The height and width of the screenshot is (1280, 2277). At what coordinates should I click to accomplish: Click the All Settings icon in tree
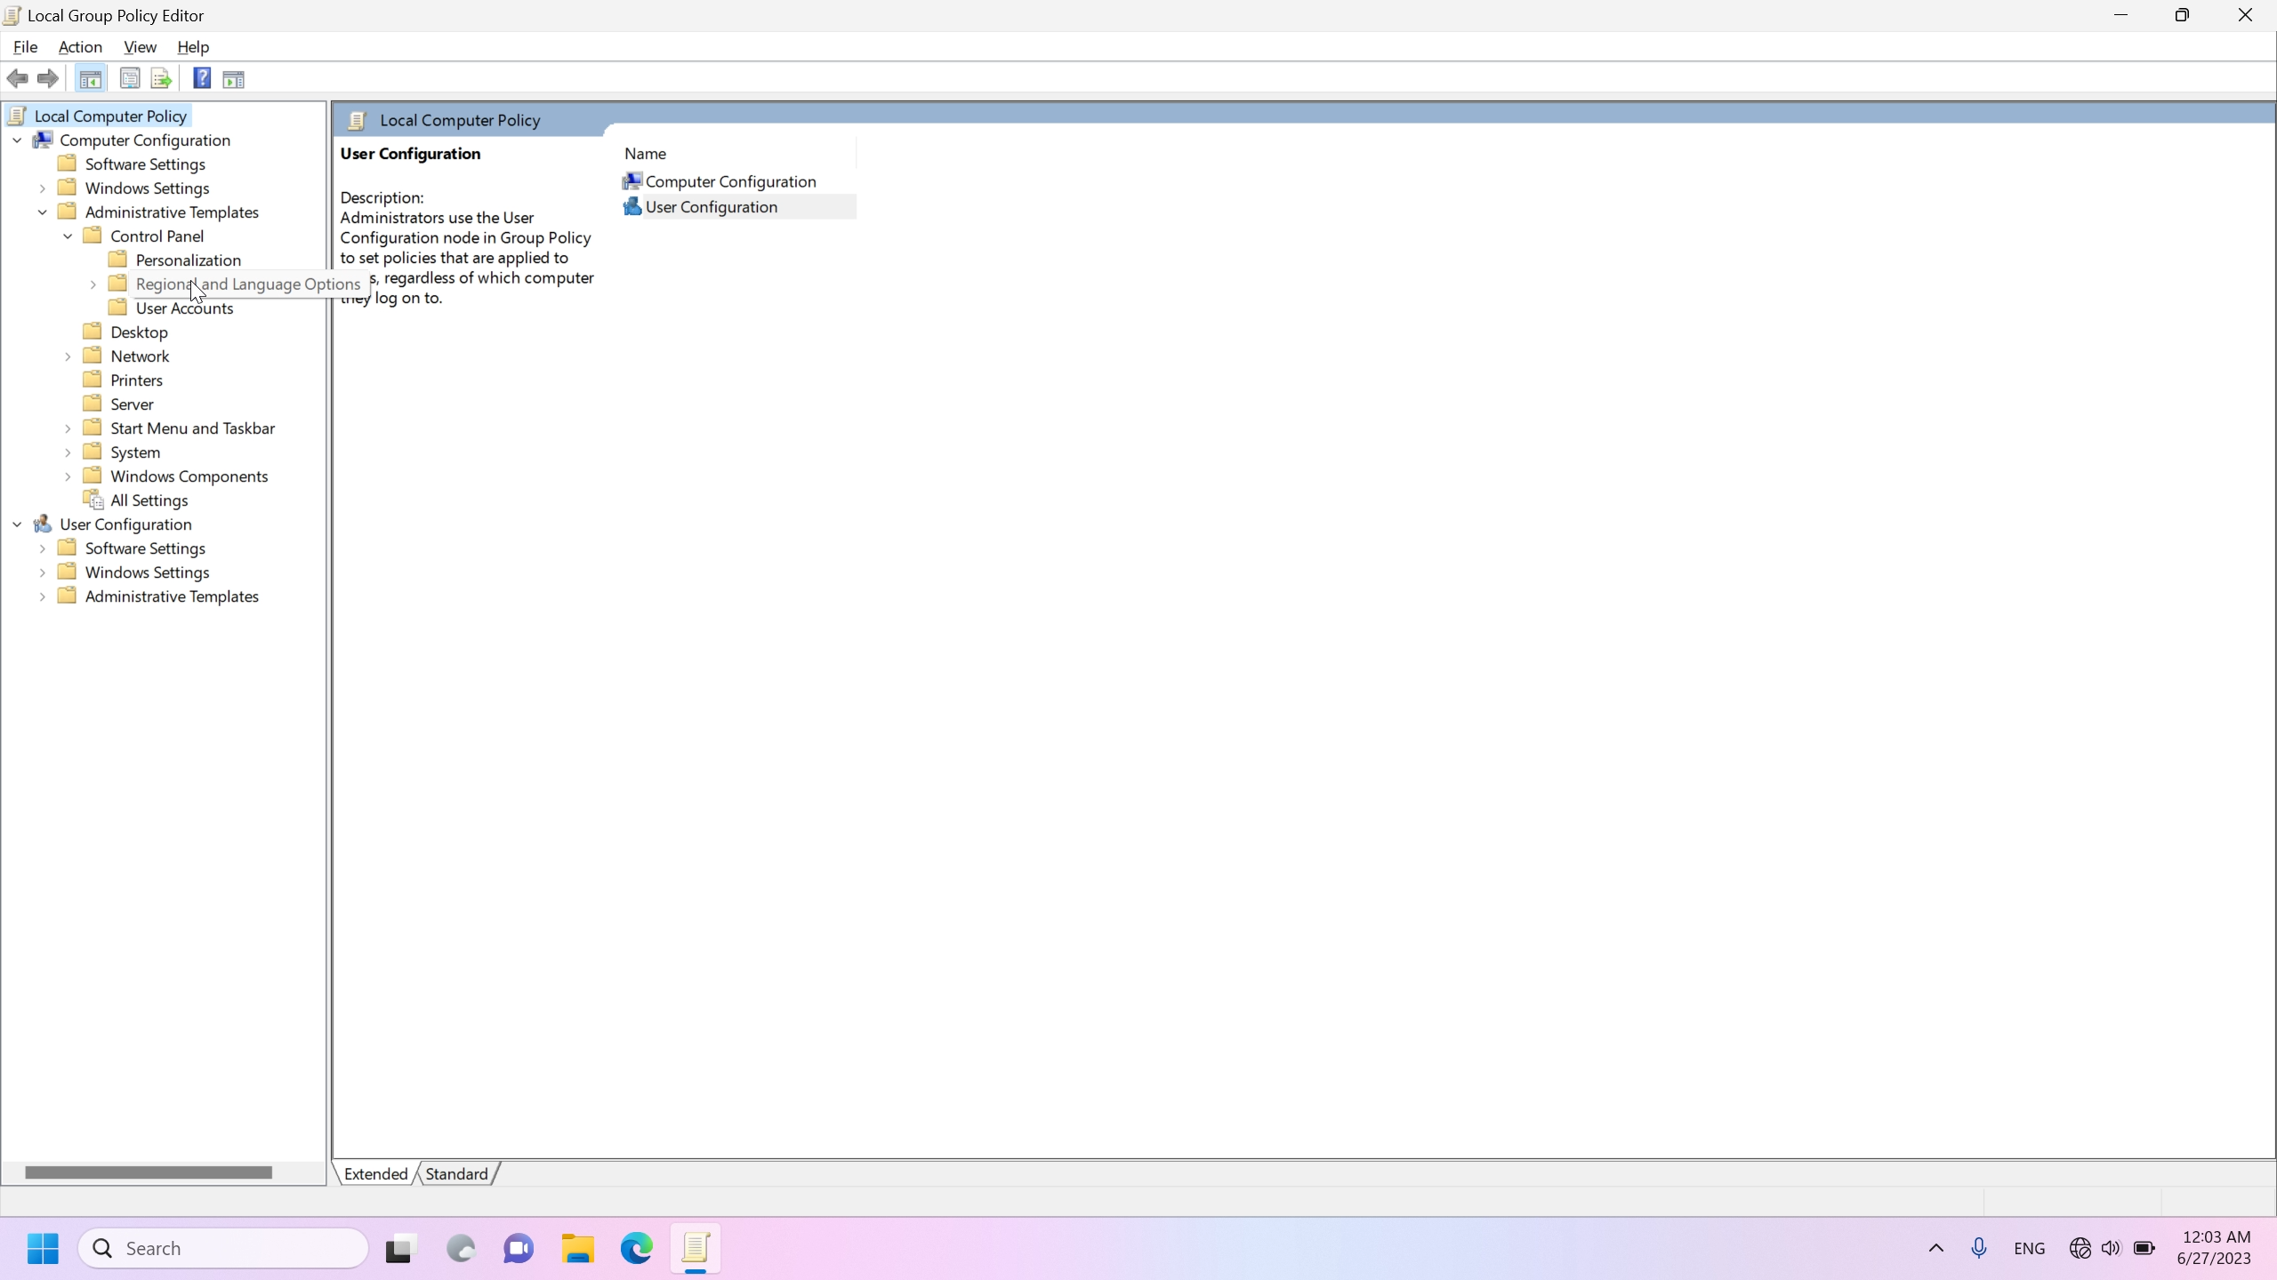[x=93, y=500]
